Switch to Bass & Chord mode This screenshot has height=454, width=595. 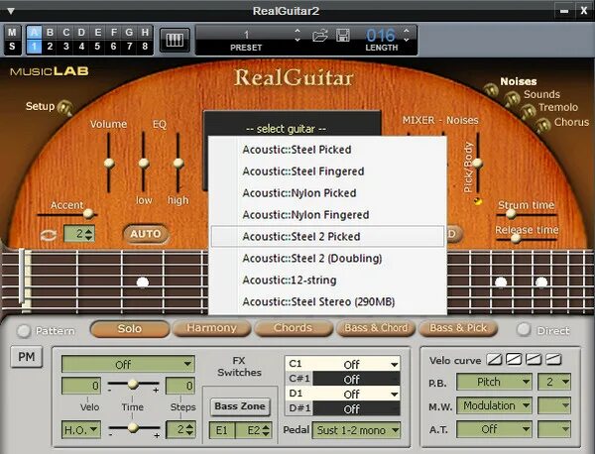[376, 328]
